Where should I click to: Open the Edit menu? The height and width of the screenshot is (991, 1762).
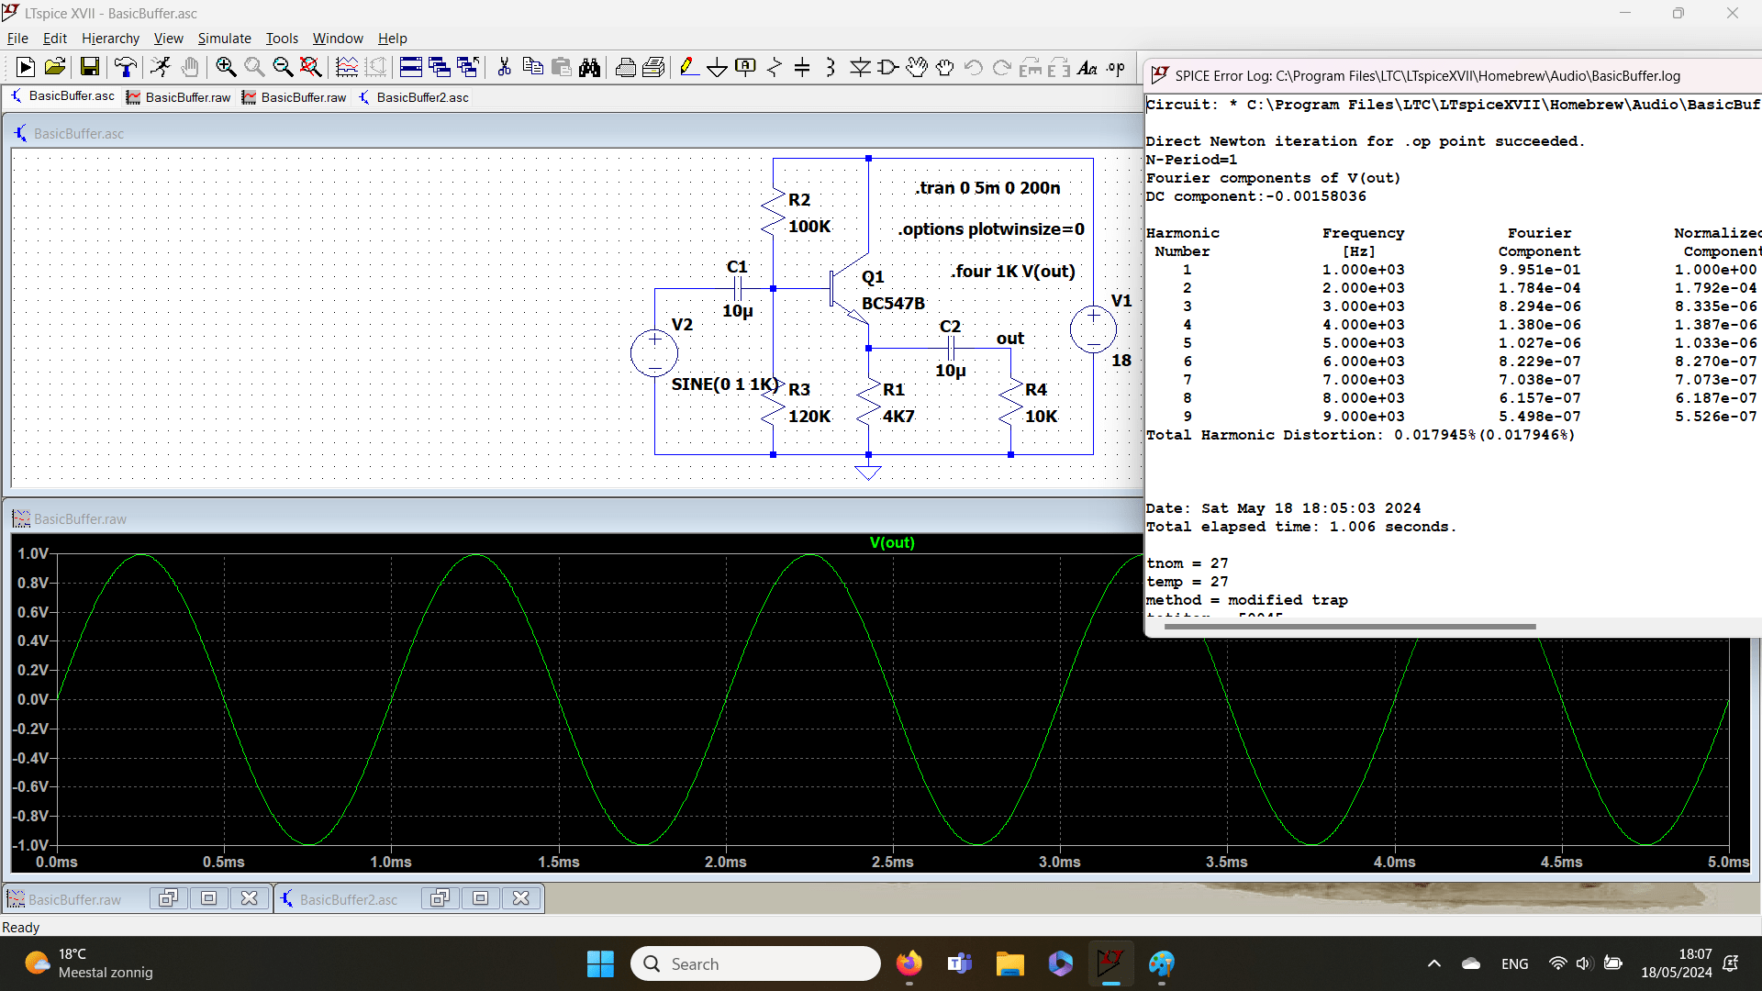[x=55, y=38]
